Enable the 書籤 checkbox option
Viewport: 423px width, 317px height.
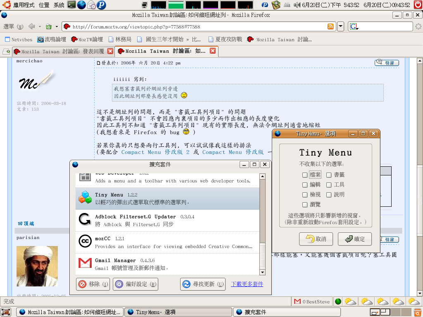(329, 175)
